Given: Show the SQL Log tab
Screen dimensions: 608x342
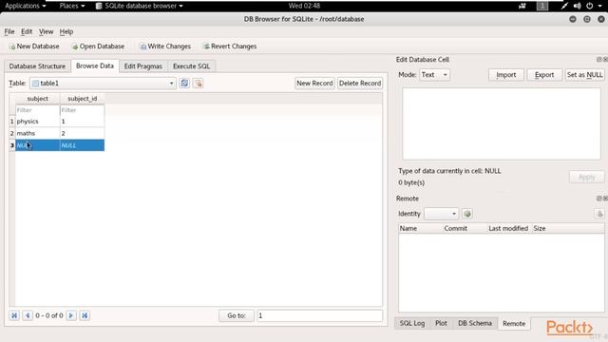Looking at the screenshot, I should tap(412, 323).
